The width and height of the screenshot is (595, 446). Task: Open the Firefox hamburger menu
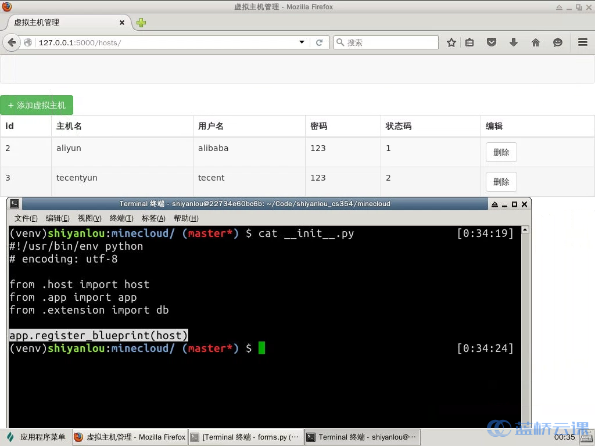click(x=582, y=42)
